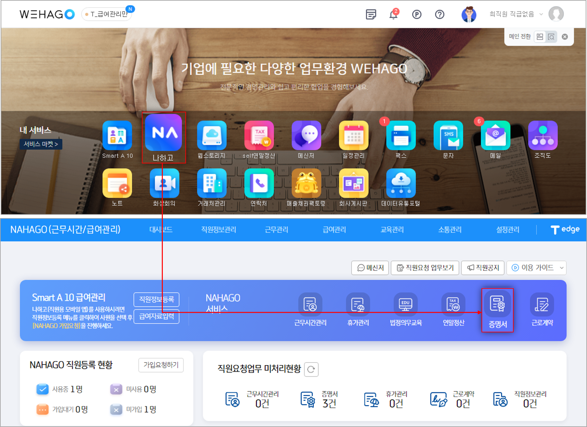Open the 급여관리 menu tab

[x=334, y=230]
